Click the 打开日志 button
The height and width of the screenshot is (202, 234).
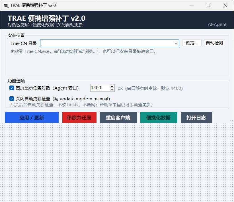(196, 118)
